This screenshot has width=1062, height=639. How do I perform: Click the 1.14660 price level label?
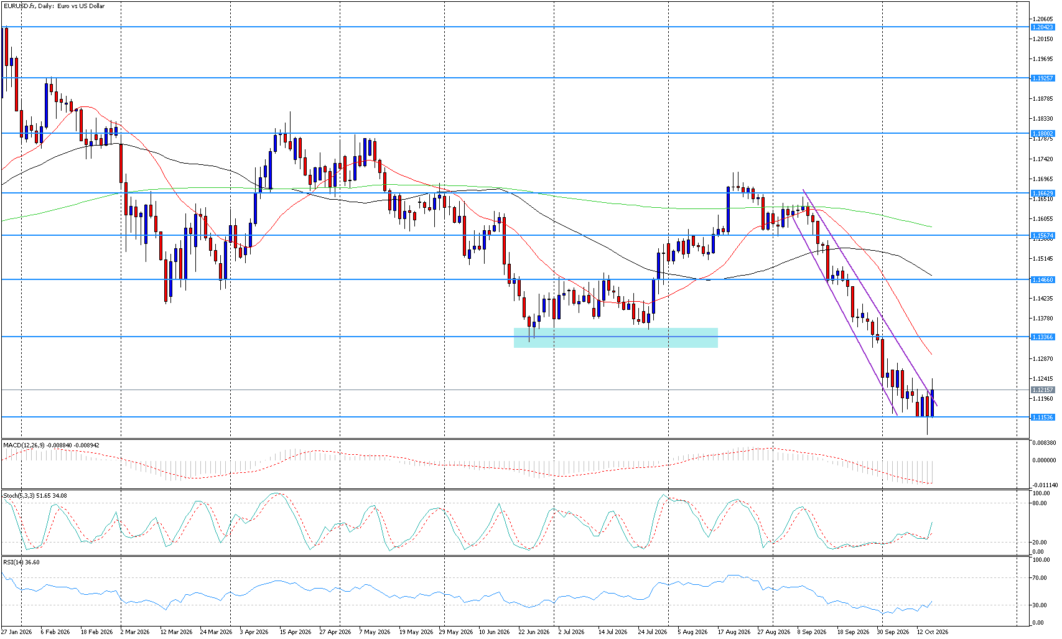tap(1043, 280)
